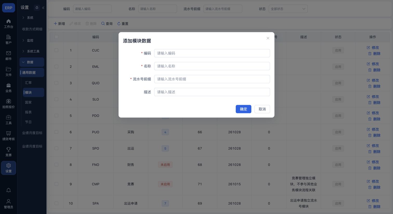This screenshot has height=214, width=393.
Task: Cancel the dialog with 取消
Action: [262, 109]
